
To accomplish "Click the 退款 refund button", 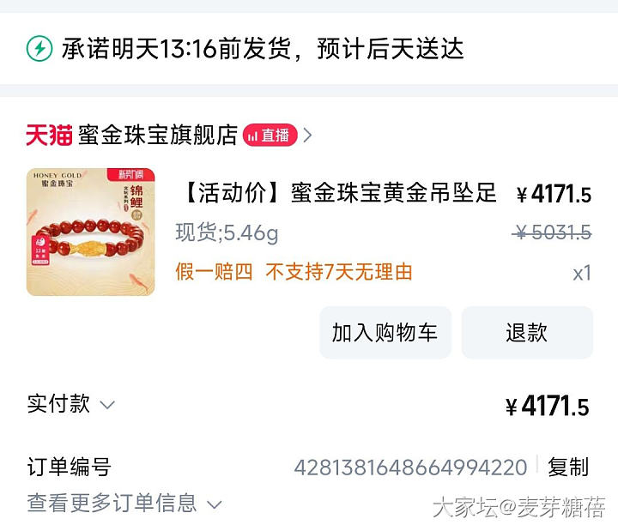I will click(527, 333).
